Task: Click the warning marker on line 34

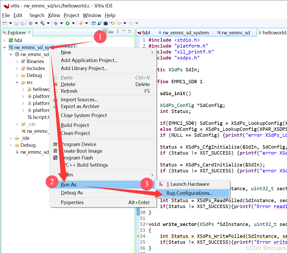Action: coord(138,236)
